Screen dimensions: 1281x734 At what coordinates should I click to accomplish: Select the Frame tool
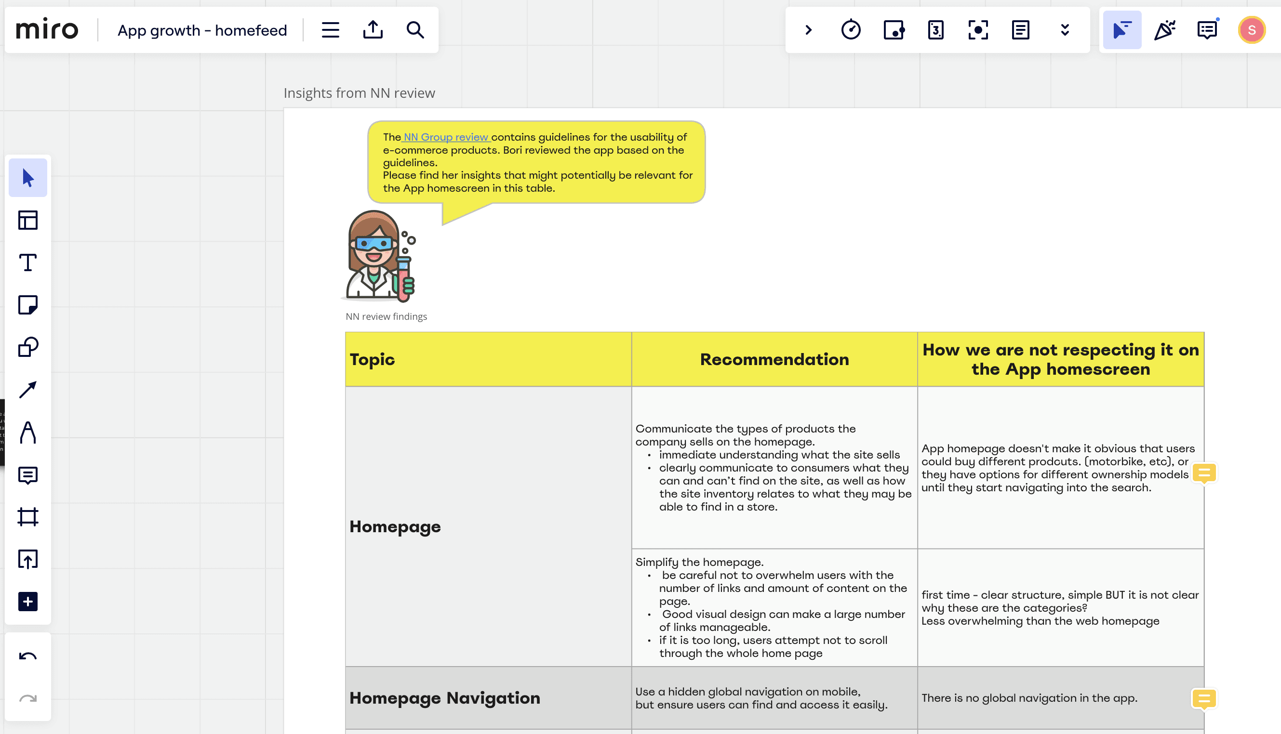point(28,517)
